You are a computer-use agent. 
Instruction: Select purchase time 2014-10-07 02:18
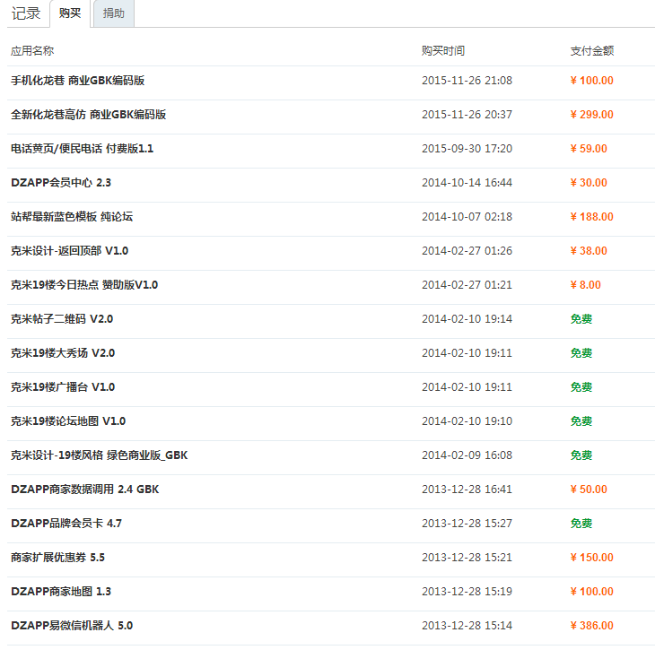pos(467,217)
